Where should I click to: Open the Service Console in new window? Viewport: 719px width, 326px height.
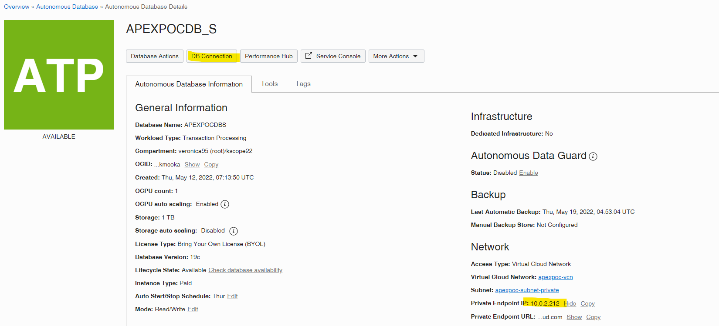pyautogui.click(x=333, y=56)
